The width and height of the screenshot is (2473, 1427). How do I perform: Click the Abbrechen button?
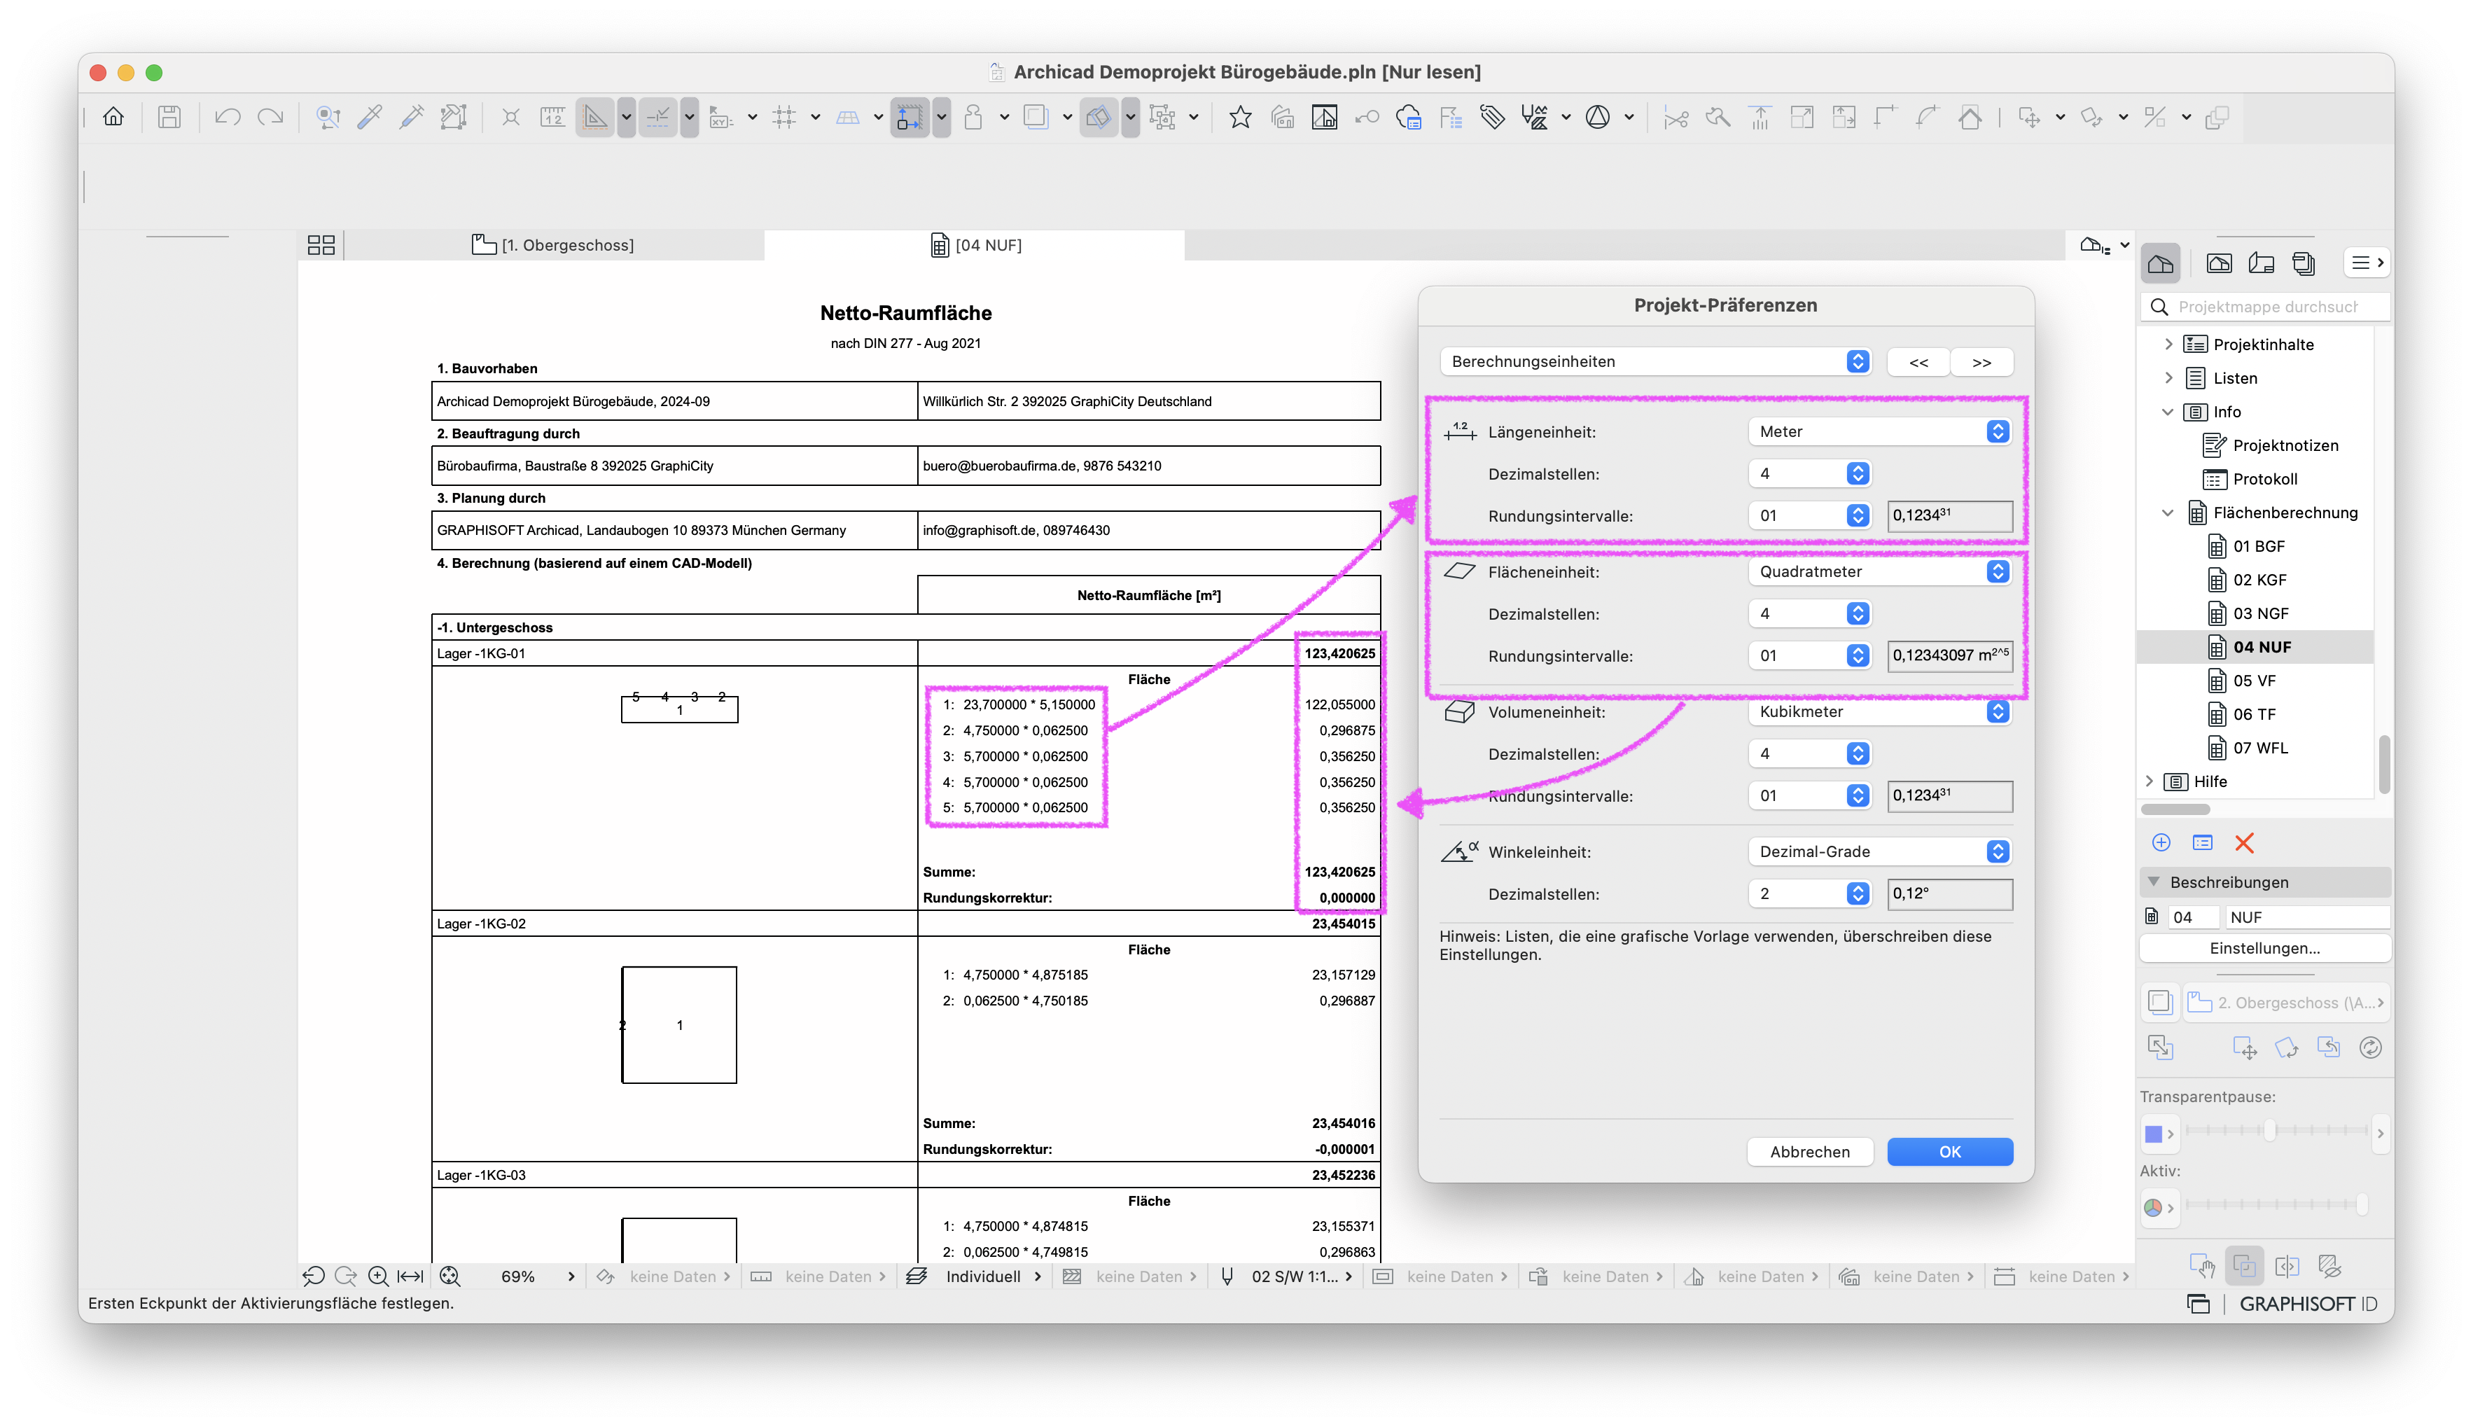(x=1810, y=1152)
